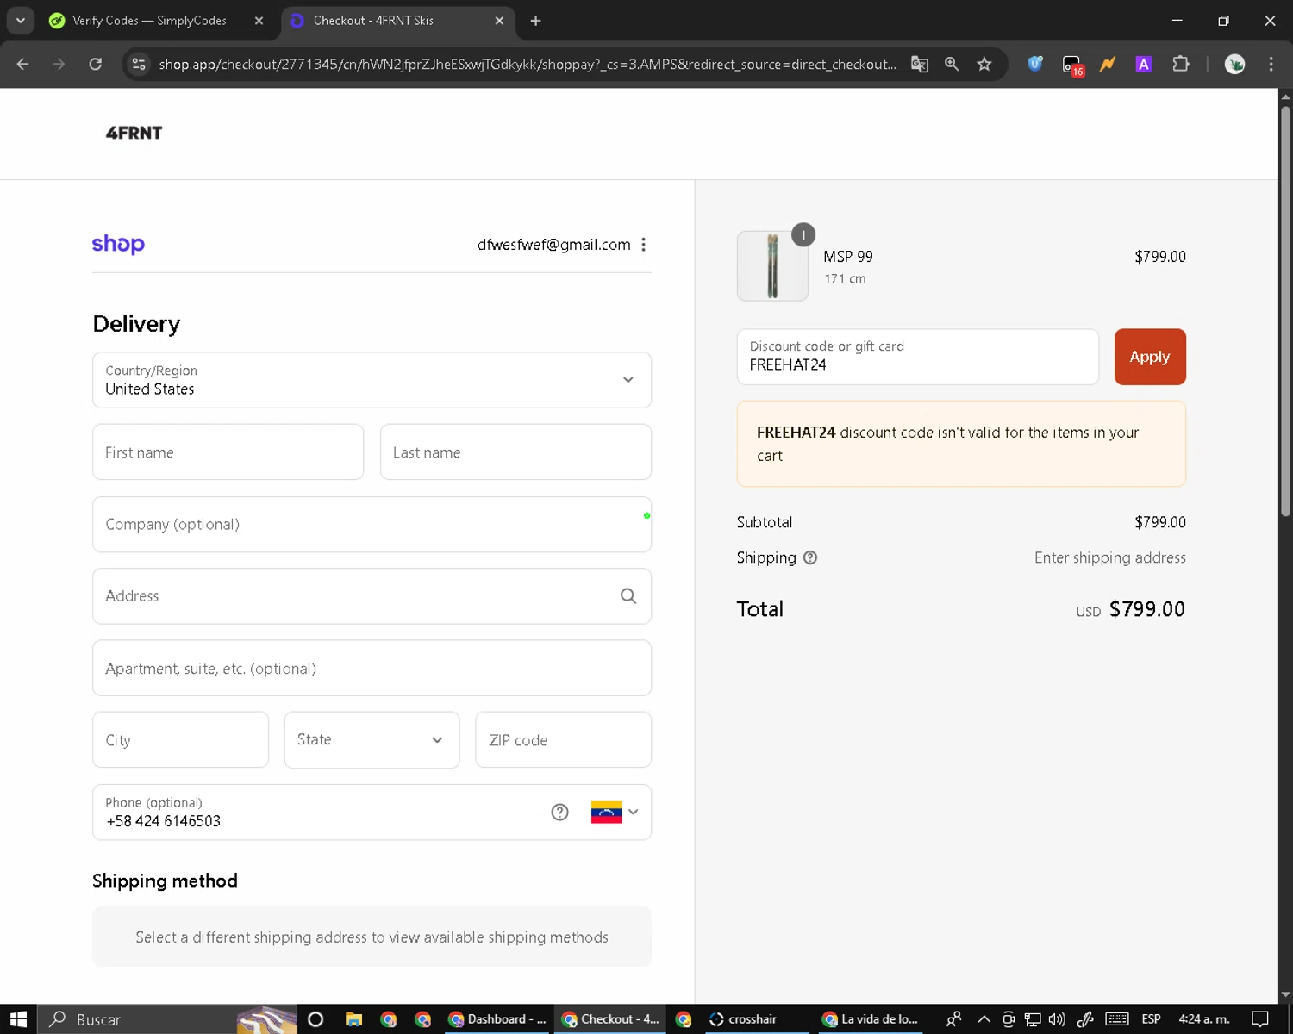Open the Chrome profile avatar
Viewport: 1293px width, 1034px height.
[1234, 64]
